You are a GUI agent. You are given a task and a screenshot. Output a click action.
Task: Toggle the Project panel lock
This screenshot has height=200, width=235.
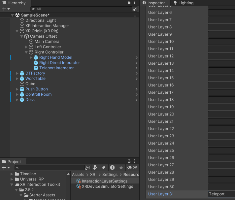pyautogui.click(x=129, y=161)
